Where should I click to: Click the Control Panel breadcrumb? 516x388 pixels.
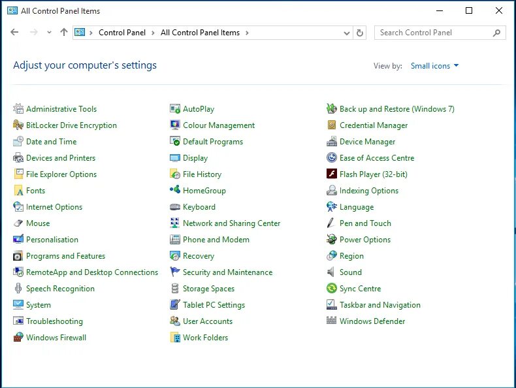122,33
